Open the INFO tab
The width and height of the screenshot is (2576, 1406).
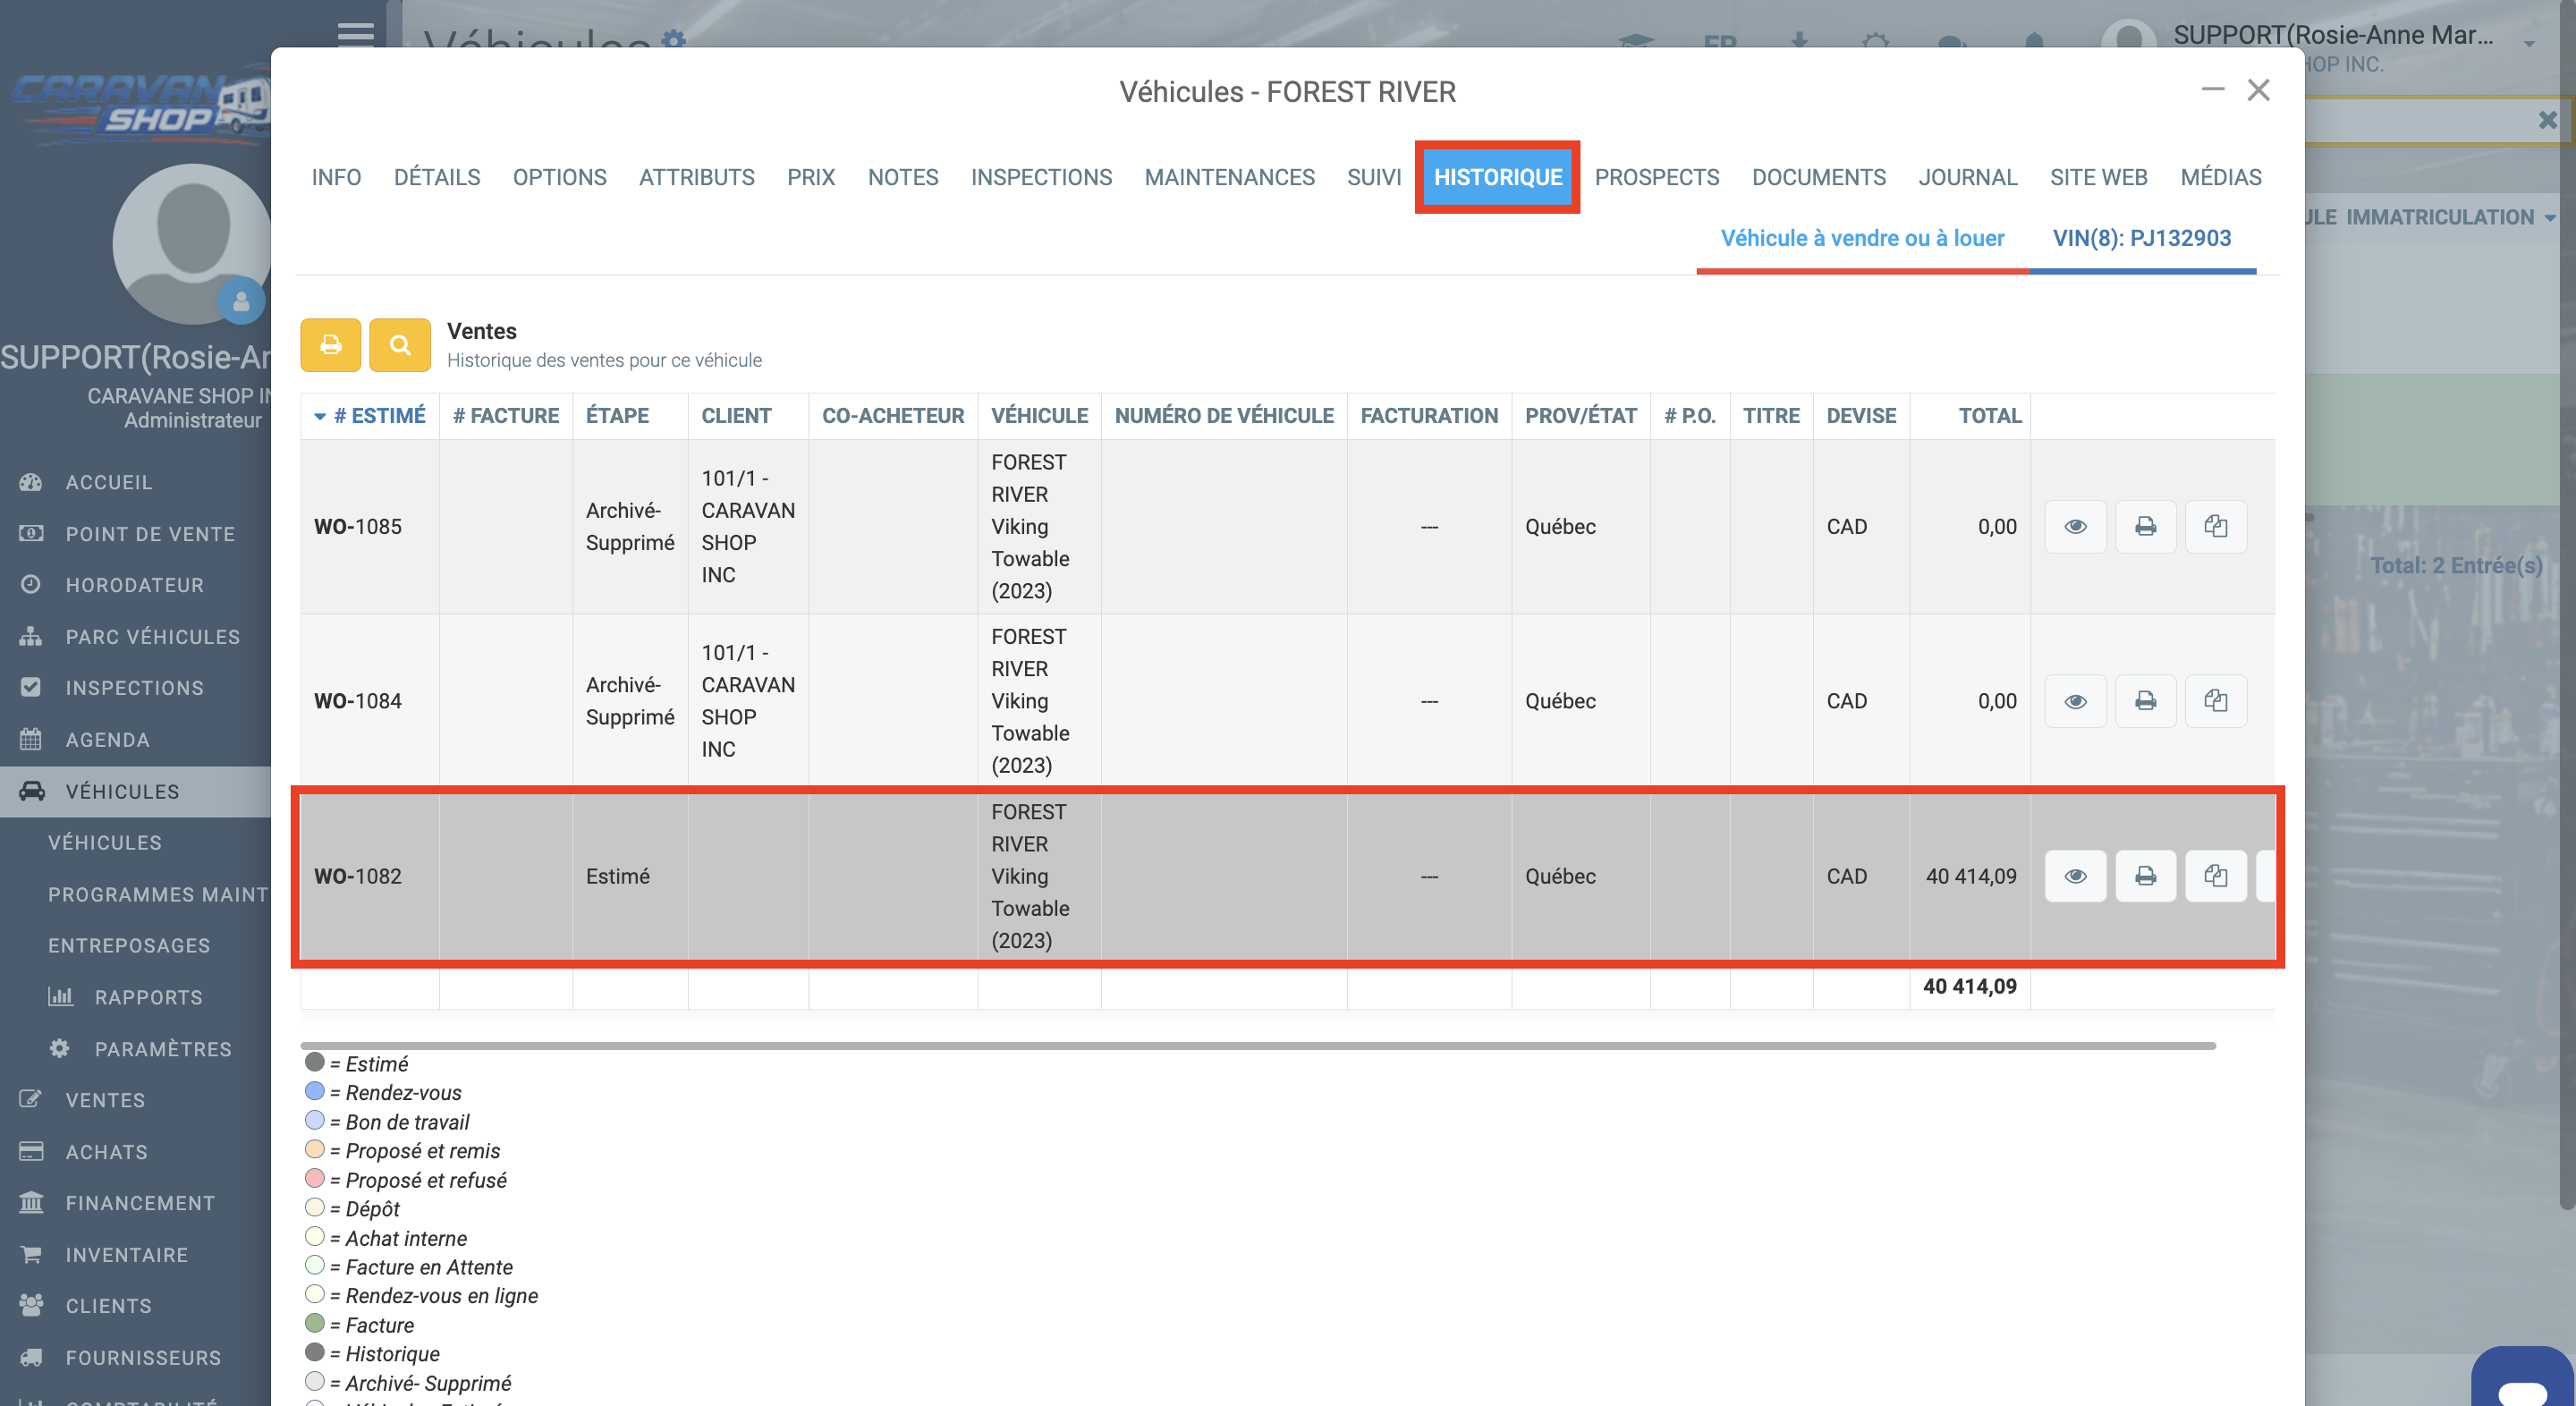[x=336, y=177]
